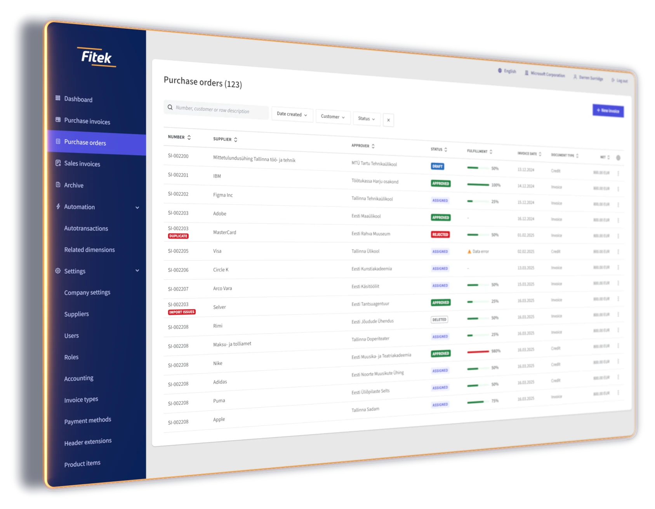
Task: Click the Archive sidebar icon
Action: click(58, 185)
